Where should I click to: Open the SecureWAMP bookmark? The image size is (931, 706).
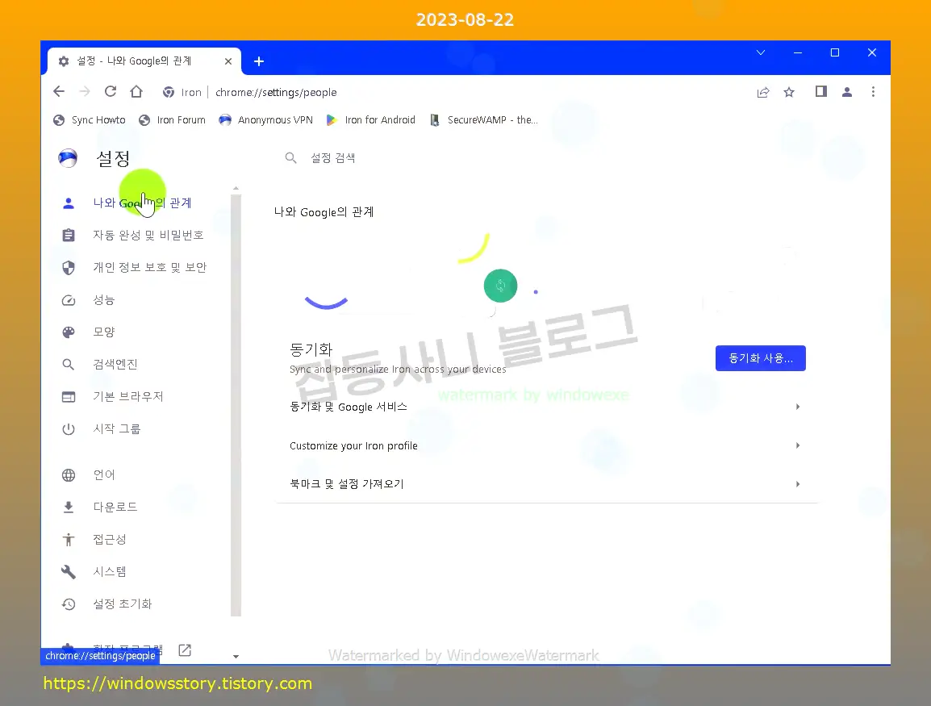click(484, 120)
